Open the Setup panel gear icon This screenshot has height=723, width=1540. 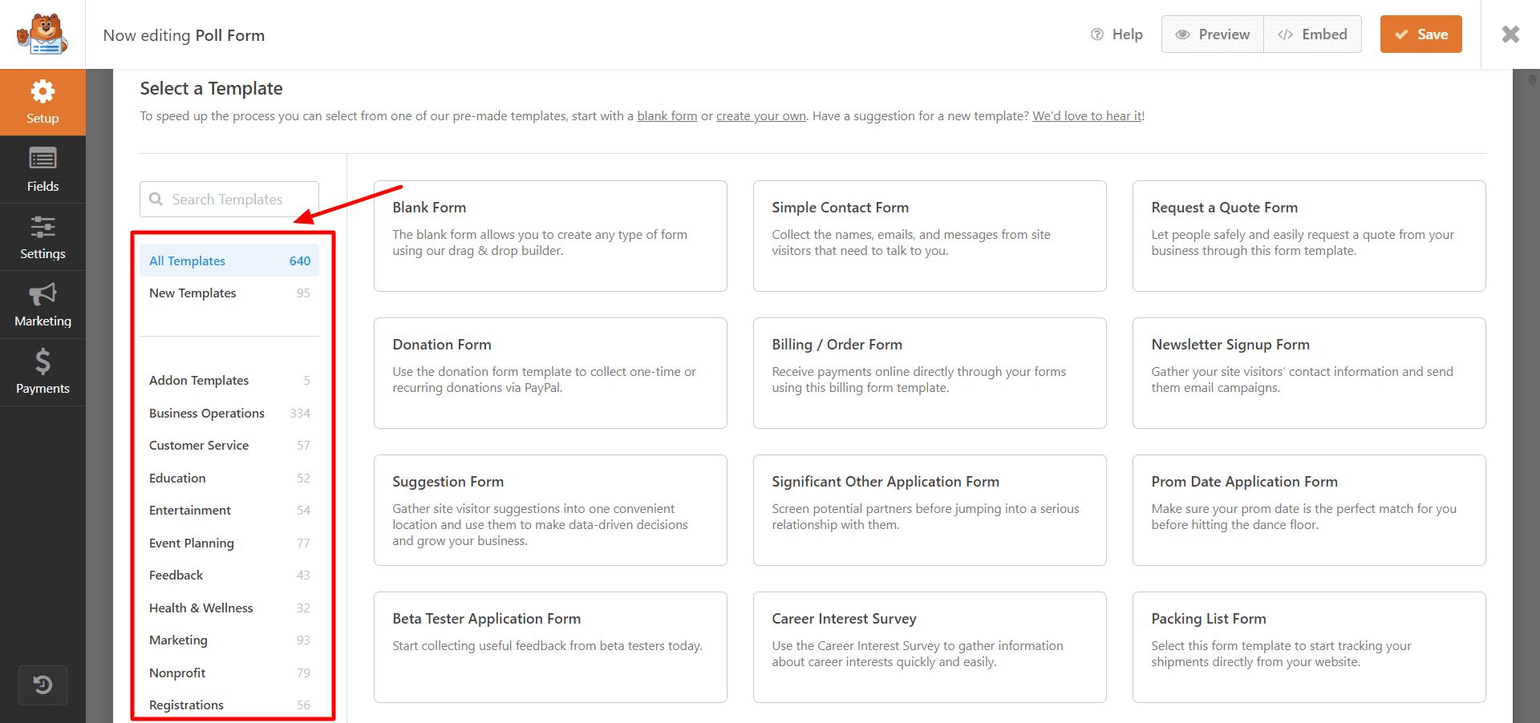click(43, 92)
